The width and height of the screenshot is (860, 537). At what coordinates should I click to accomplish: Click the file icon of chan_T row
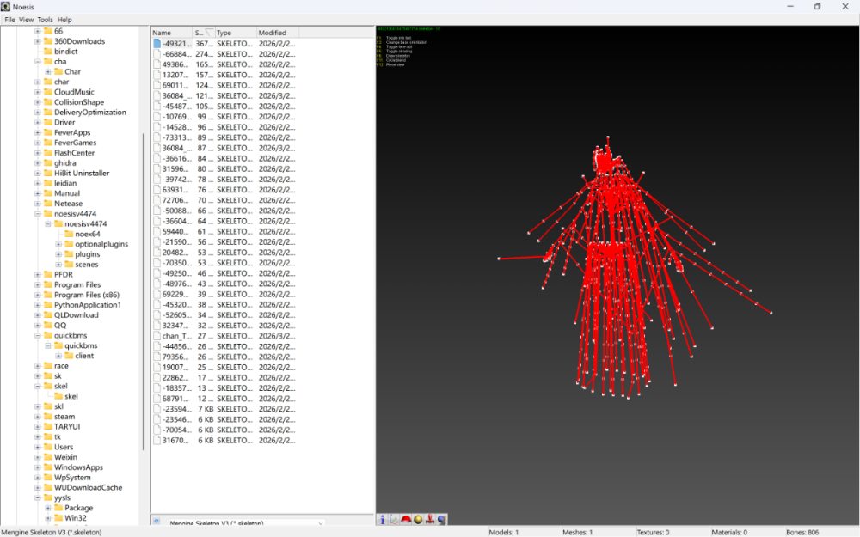[x=157, y=336]
